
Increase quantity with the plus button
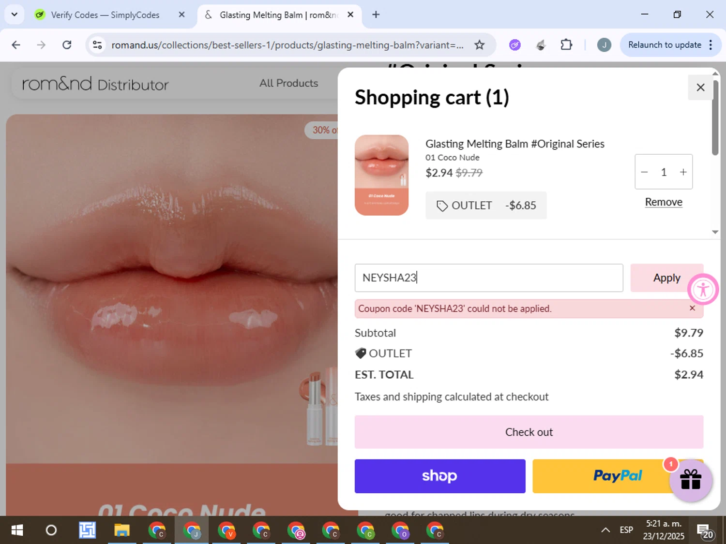683,172
